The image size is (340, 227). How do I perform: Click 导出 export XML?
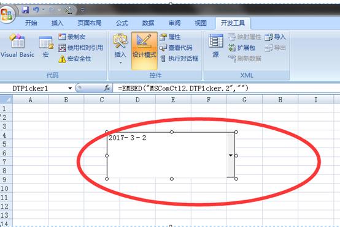click(275, 48)
